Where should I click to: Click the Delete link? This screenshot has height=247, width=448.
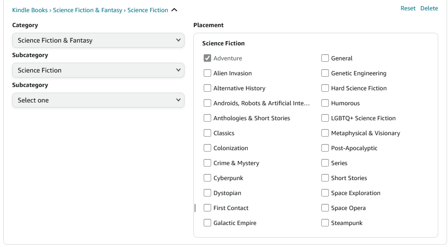coord(429,8)
